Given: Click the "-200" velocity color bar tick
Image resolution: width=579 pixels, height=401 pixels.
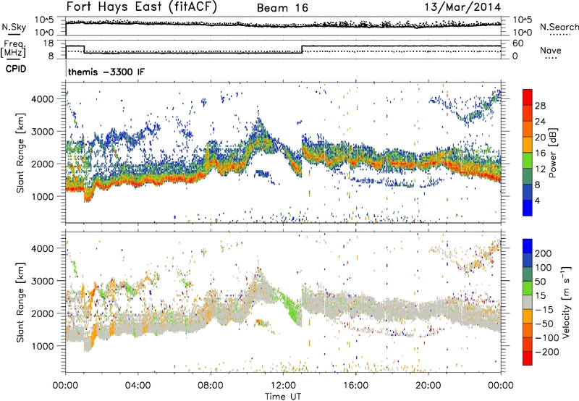Looking at the screenshot, I should coord(547,352).
